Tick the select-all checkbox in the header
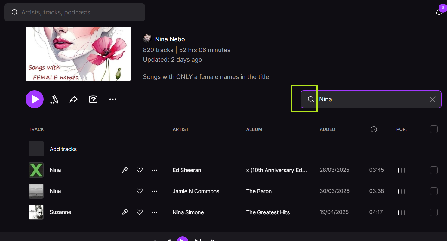 click(434, 129)
